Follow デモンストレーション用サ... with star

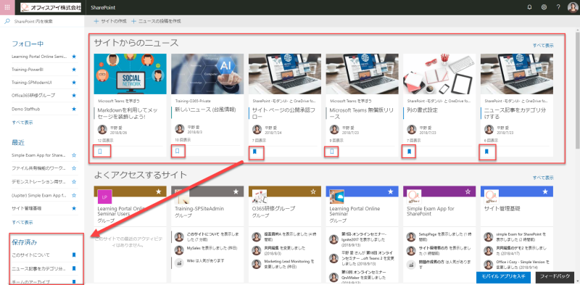point(74,182)
